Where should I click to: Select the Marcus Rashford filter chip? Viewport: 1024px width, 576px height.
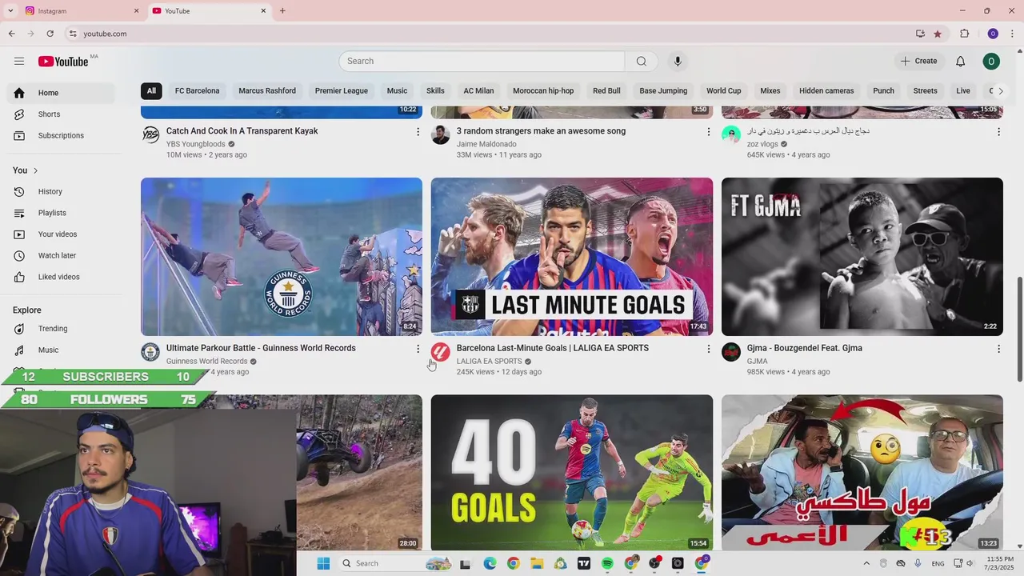(267, 90)
